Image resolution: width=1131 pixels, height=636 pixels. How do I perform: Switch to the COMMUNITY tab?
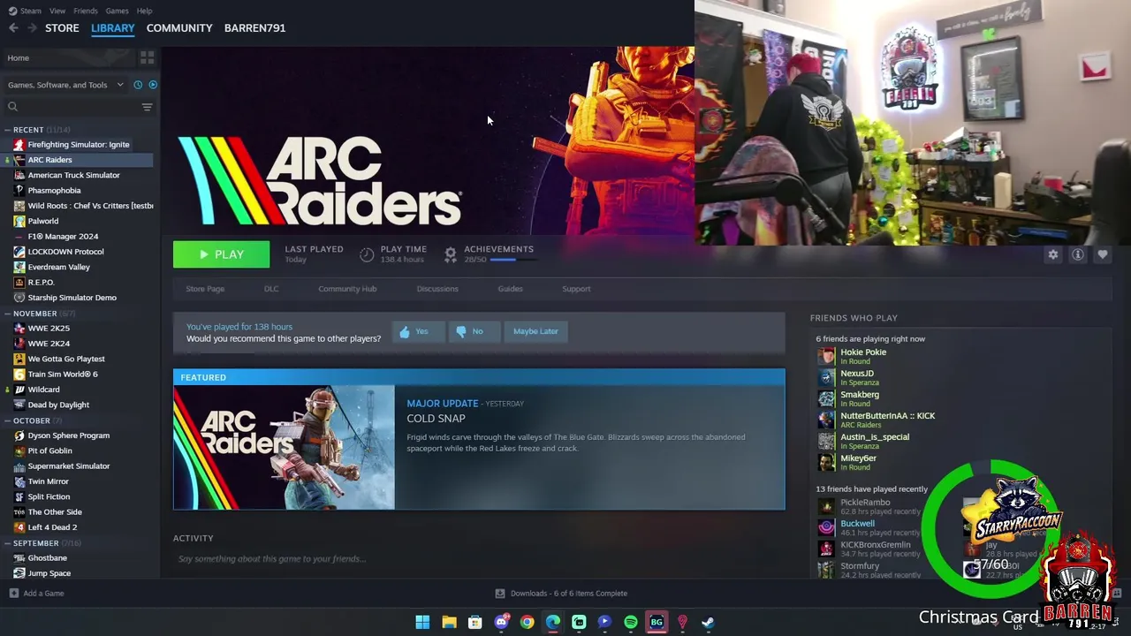pos(179,28)
